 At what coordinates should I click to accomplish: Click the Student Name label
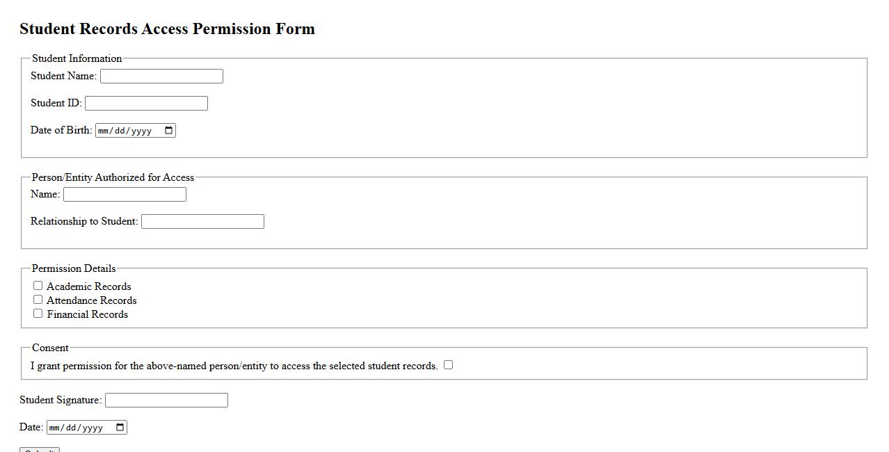(x=63, y=76)
